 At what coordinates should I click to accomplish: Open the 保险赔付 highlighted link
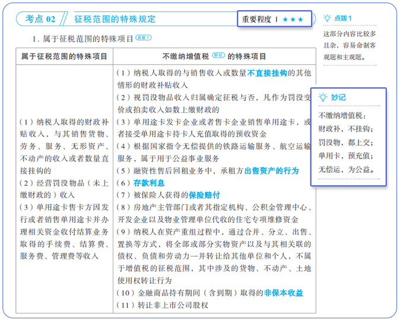[205, 195]
